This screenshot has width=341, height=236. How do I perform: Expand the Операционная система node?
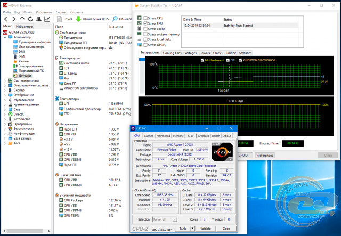5,85
